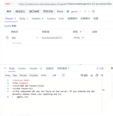Click the copy icon next to gemini
Screen dimensions: 113x116
click(85, 11)
